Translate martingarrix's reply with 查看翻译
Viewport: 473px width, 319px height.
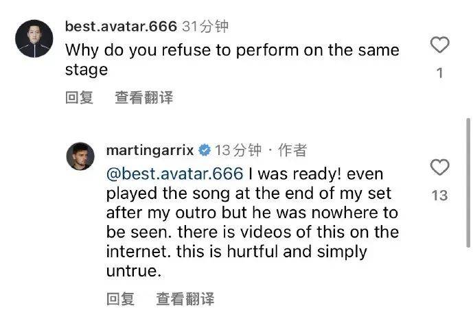point(185,299)
